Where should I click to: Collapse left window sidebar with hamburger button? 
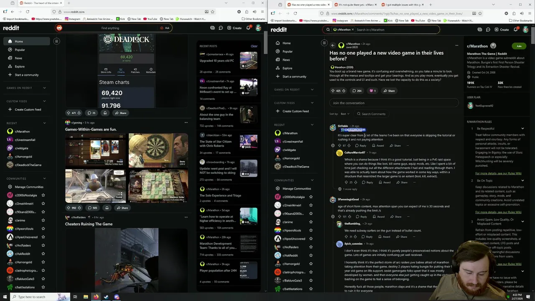click(x=56, y=41)
